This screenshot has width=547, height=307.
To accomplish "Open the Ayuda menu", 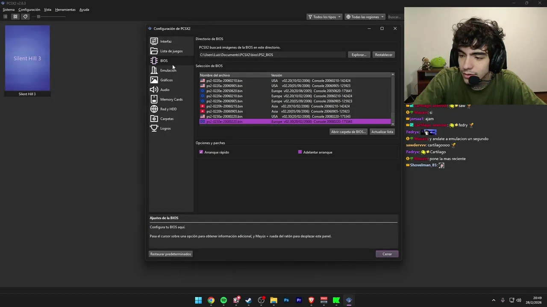I will tap(84, 9).
